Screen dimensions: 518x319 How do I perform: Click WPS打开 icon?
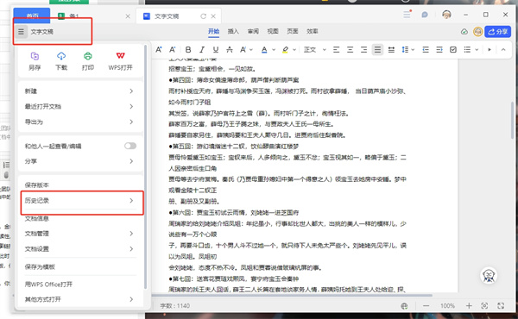click(x=120, y=61)
